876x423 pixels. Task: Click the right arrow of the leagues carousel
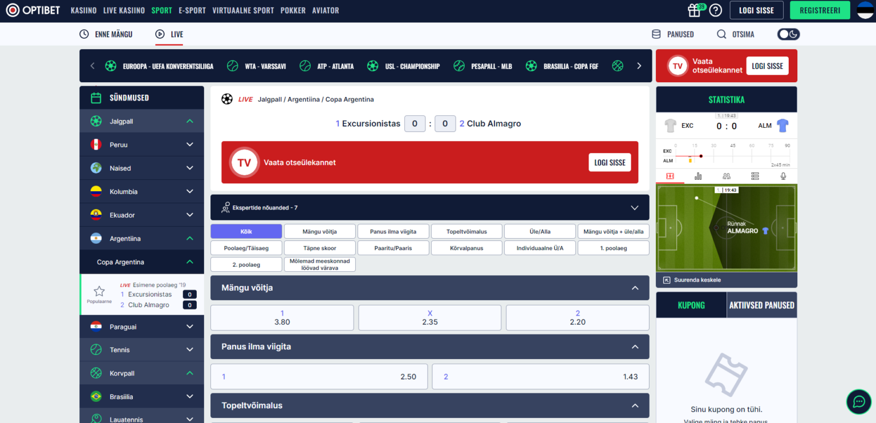639,66
